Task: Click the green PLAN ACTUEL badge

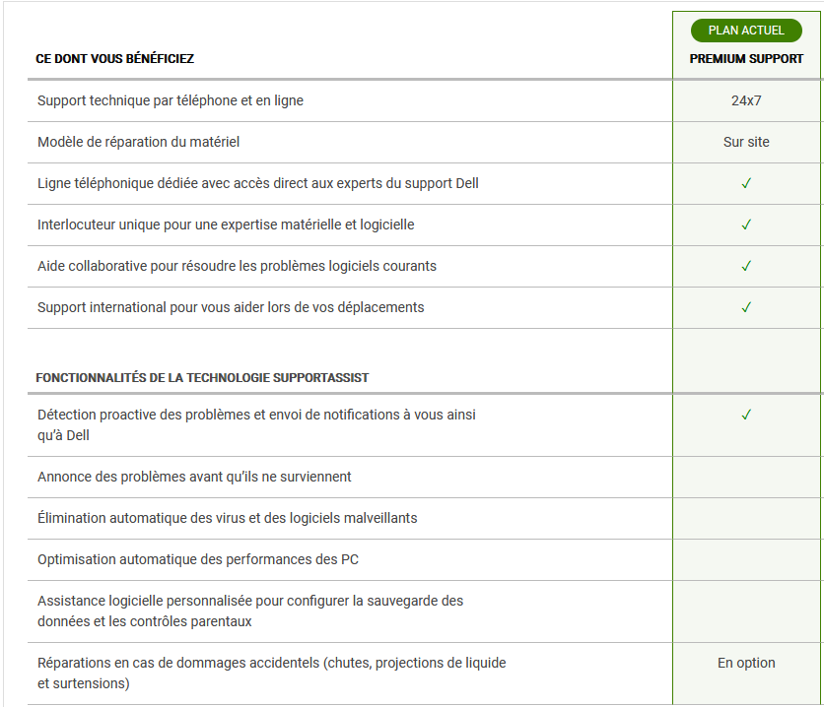Action: [746, 31]
